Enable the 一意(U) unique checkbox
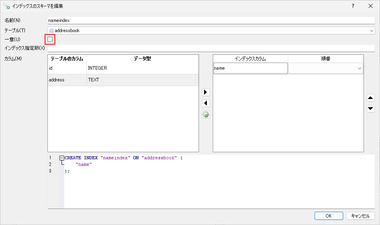This screenshot has height=225, width=380. click(50, 40)
